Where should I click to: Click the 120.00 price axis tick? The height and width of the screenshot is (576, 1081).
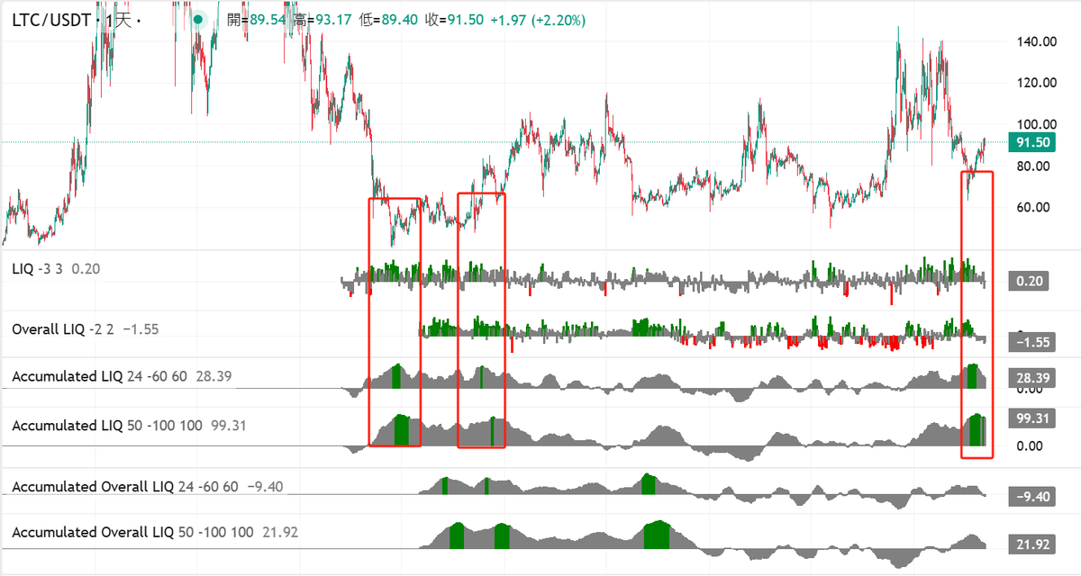pos(1036,83)
